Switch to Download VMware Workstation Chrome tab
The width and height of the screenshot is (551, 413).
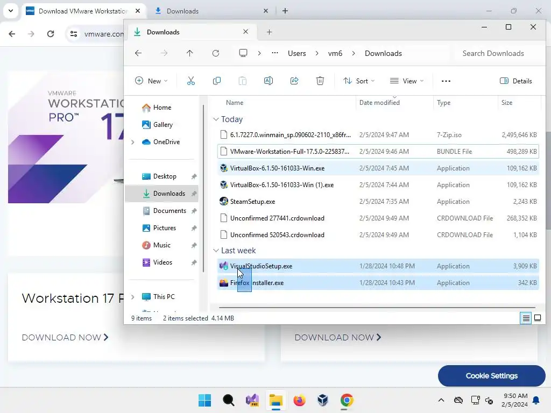pyautogui.click(x=82, y=11)
